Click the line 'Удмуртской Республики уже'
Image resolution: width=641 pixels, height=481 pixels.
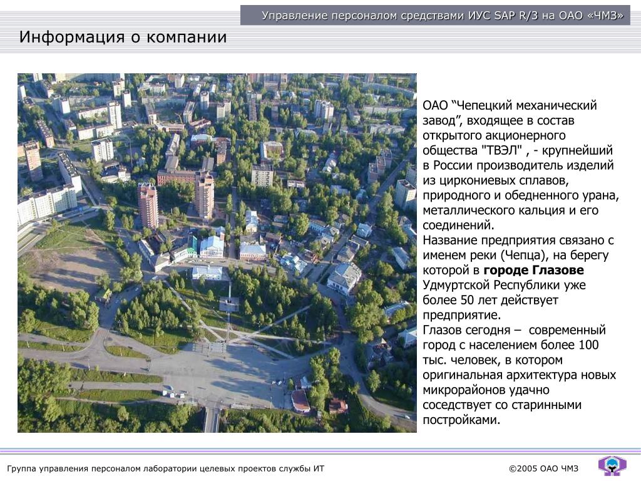click(504, 285)
